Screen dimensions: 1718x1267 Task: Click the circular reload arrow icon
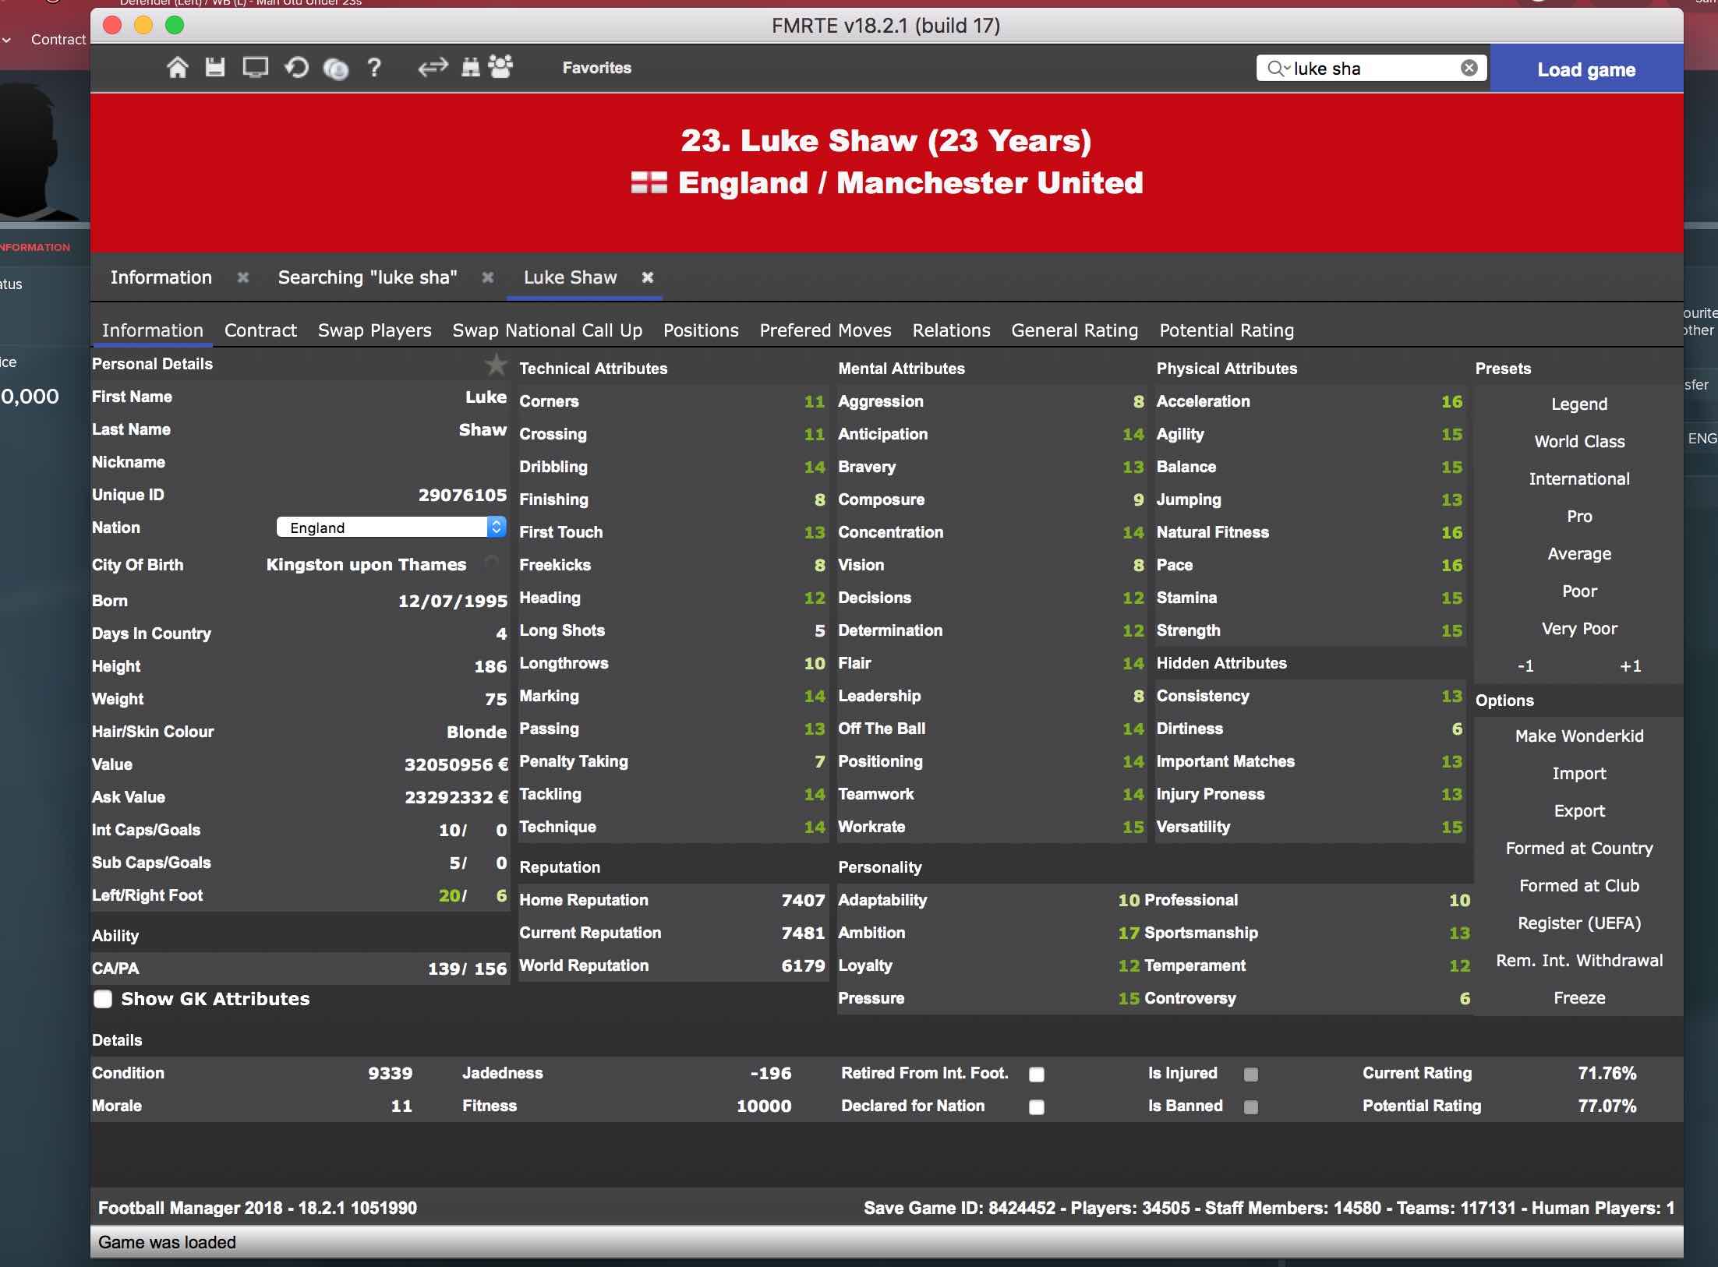(x=296, y=69)
